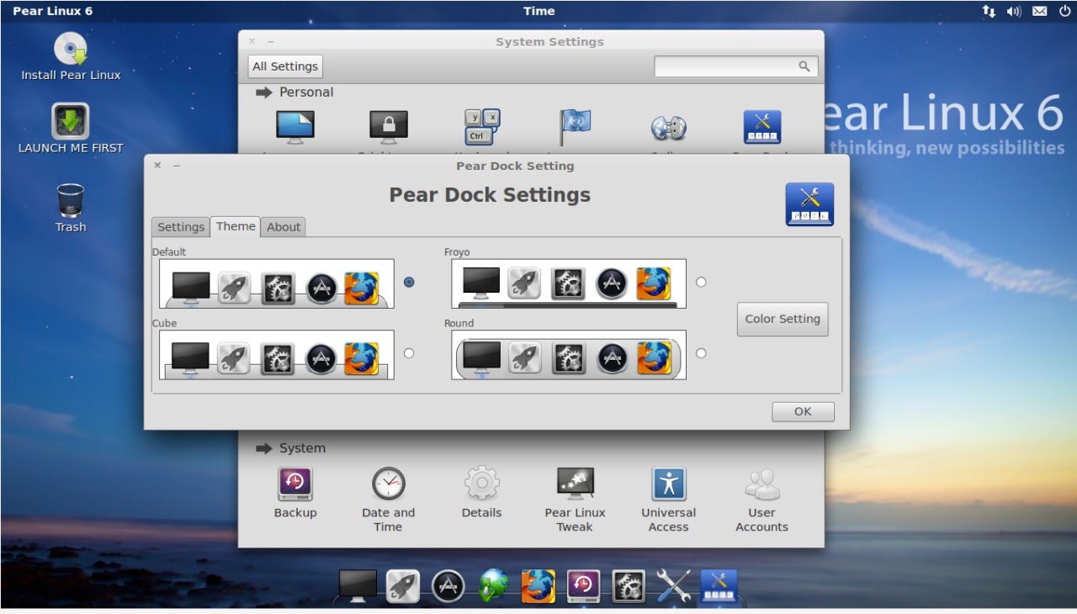Click the Round theme preview thumbnail
Viewport: 1077px width, 614px height.
[569, 355]
